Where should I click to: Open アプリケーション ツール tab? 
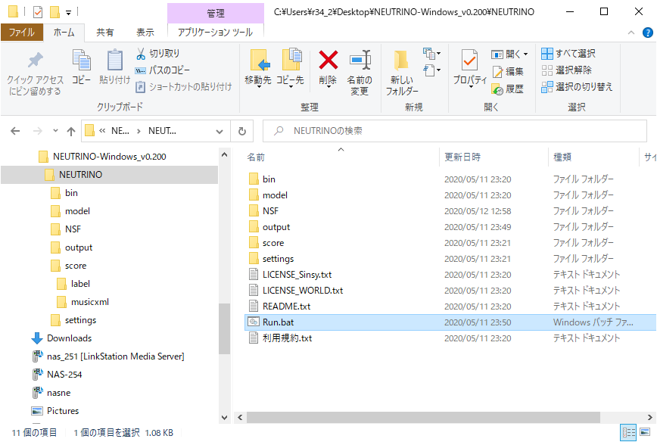(216, 33)
